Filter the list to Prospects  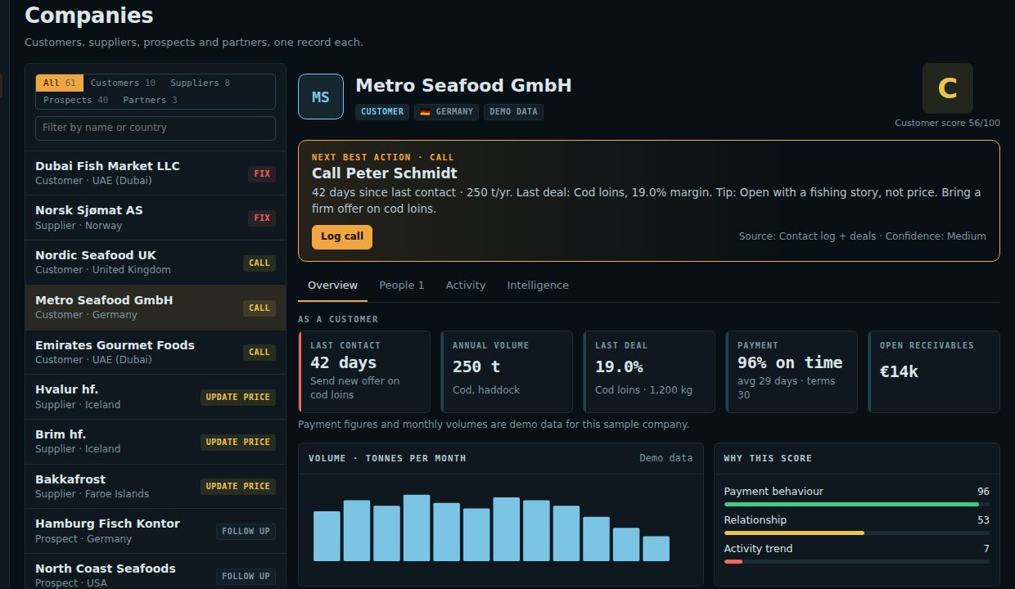pos(75,100)
